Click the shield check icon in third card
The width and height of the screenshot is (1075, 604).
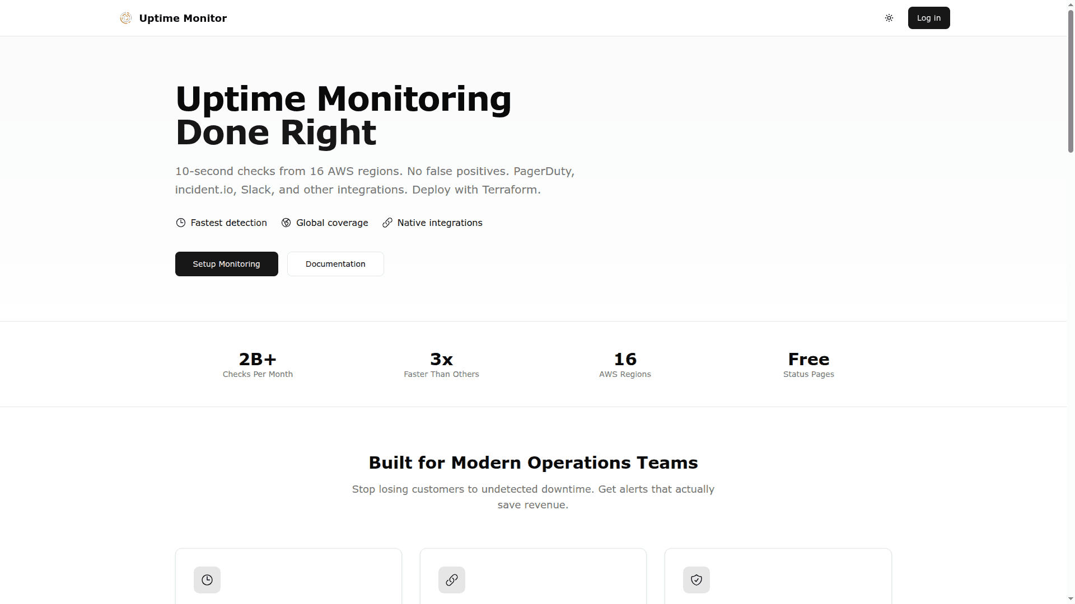[x=697, y=580]
